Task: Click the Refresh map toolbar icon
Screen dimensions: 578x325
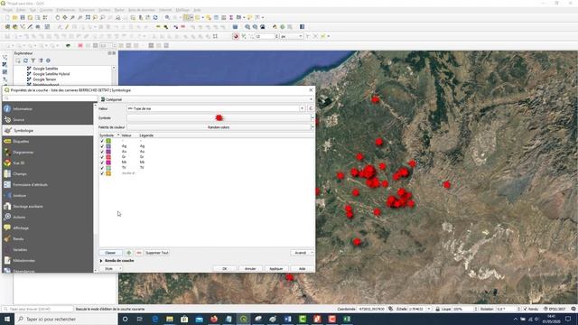Action: point(155,17)
